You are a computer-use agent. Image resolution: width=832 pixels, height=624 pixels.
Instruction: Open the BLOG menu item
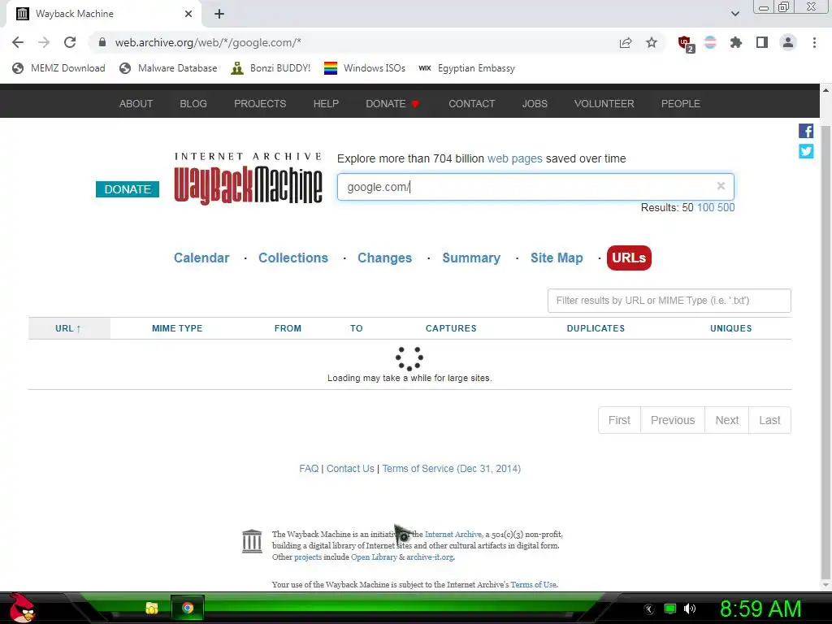coord(193,103)
